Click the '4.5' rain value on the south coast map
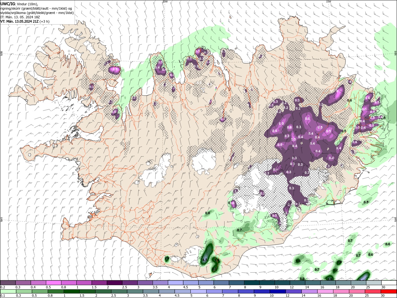The width and height of the screenshot is (397, 298). click(x=204, y=260)
